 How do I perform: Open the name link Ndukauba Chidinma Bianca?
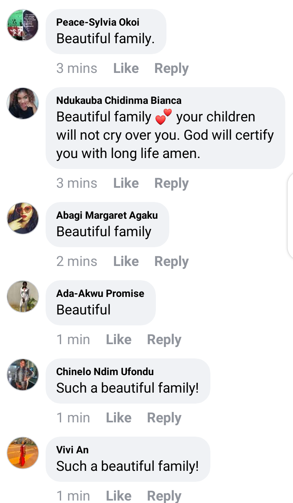tap(119, 100)
